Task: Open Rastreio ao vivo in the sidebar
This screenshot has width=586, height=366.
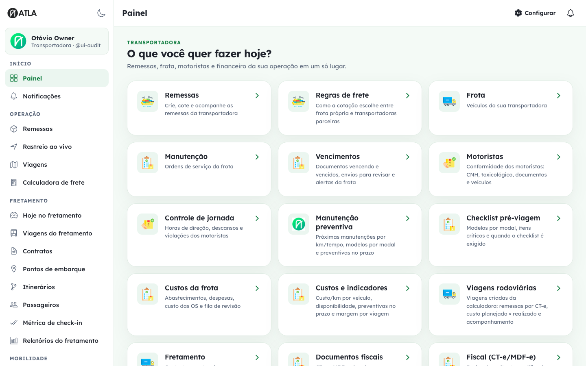Action: point(57,147)
